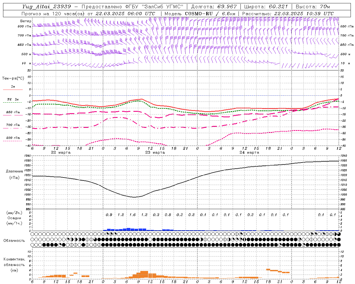Click the "Модель COSMO-RU / 6.6км" text
Screen dimensions: 355x284
pyautogui.click(x=200, y=14)
